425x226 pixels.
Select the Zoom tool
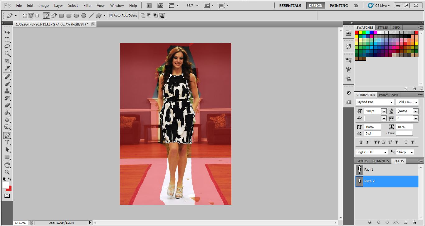(7, 172)
